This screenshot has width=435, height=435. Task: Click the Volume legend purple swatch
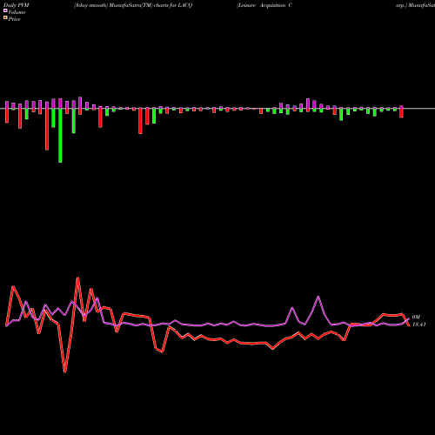(x=5, y=11)
